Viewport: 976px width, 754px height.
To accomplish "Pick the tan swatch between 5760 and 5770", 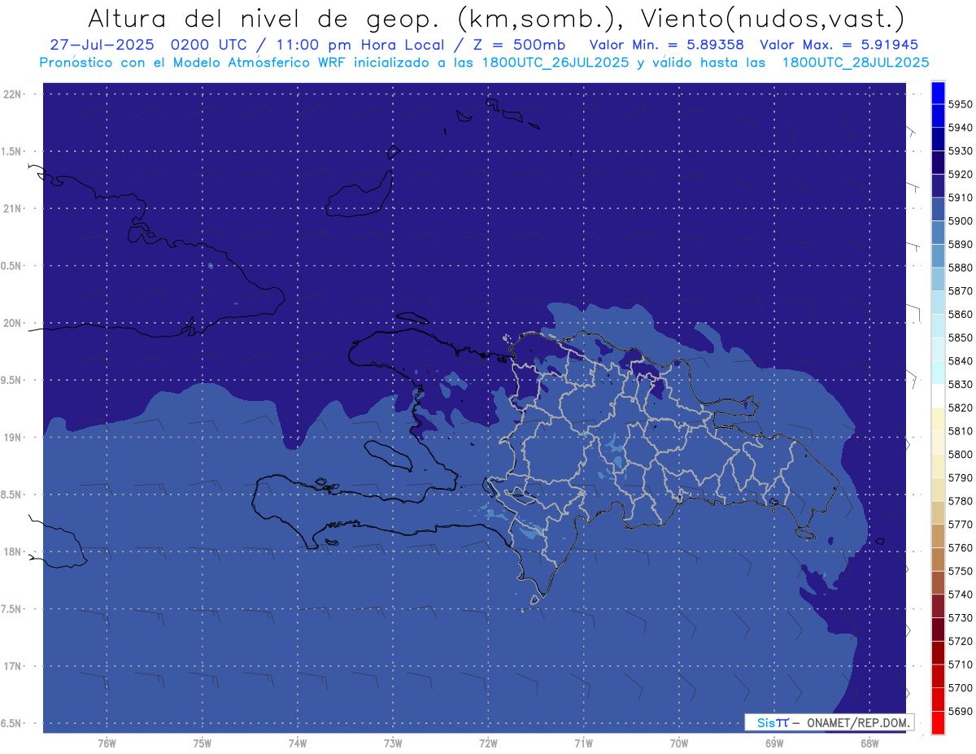I will pos(938,536).
